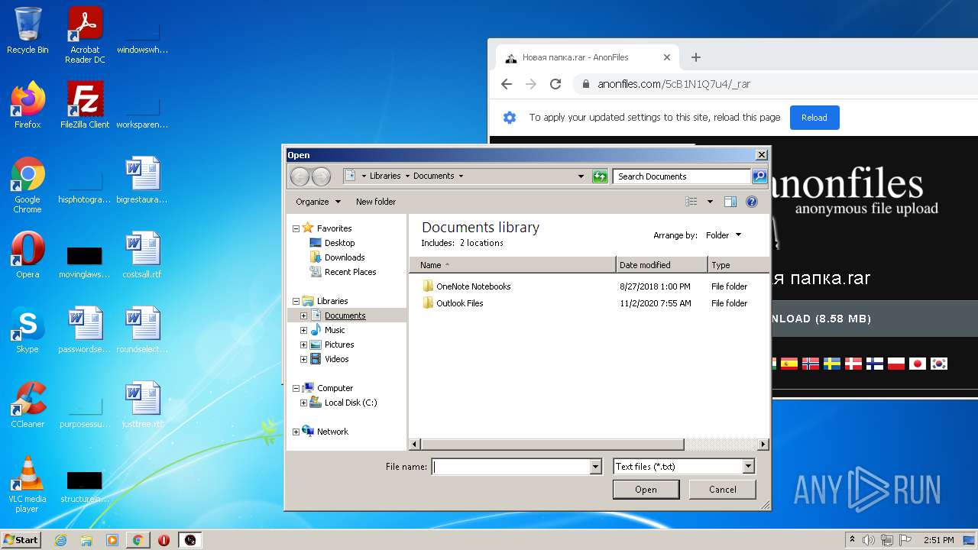
Task: Click the search magnifier in Open dialog
Action: pyautogui.click(x=759, y=176)
